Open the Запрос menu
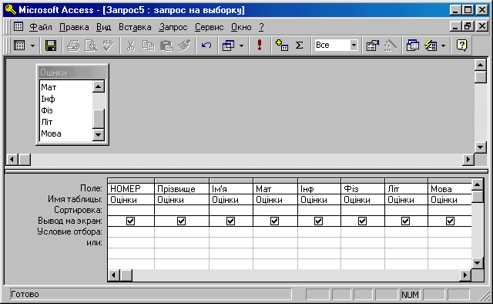The image size is (493, 304). [173, 28]
